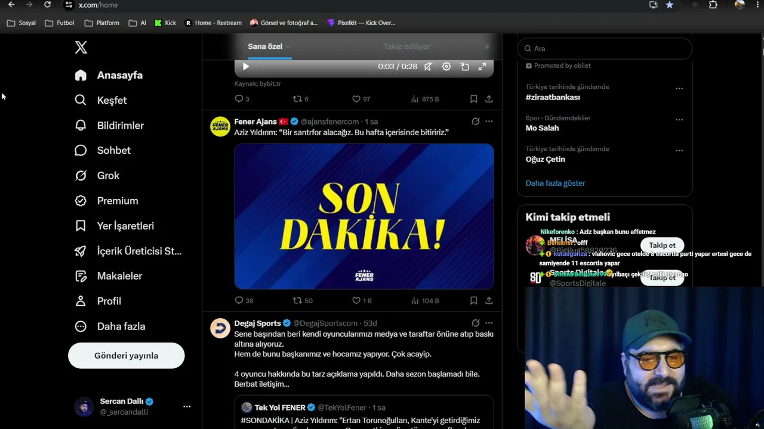
Task: Click the Gönderi yayınla button
Action: click(126, 356)
